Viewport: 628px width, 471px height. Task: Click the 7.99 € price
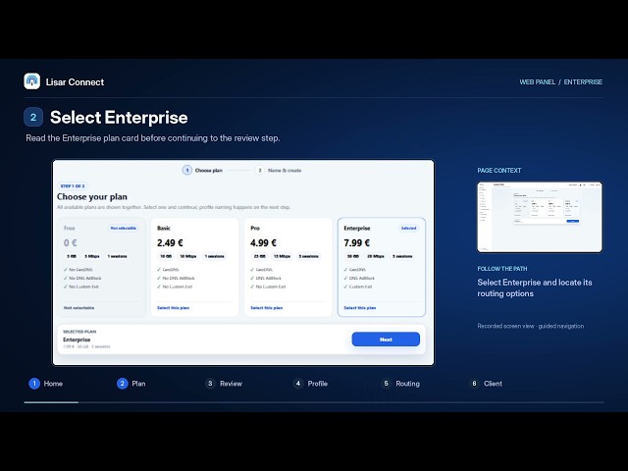pyautogui.click(x=356, y=242)
